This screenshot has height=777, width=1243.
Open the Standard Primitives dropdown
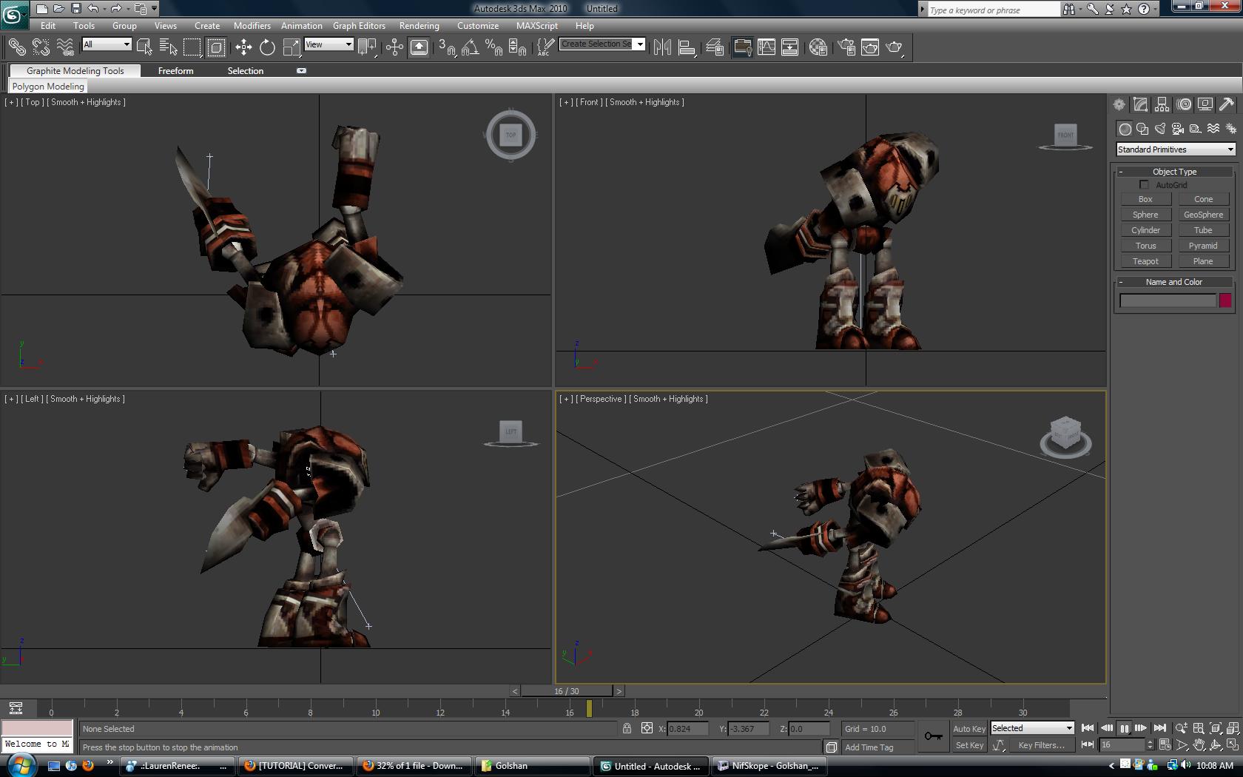coord(1175,149)
